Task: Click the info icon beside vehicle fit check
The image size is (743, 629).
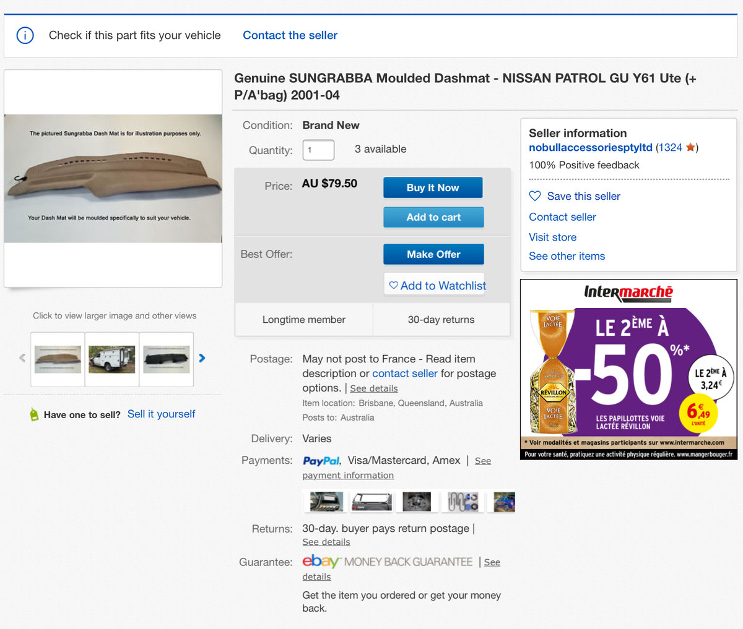Action: (x=25, y=35)
